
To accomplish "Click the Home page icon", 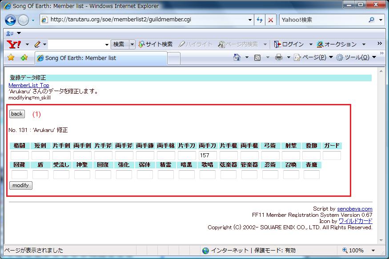I will [x=237, y=57].
